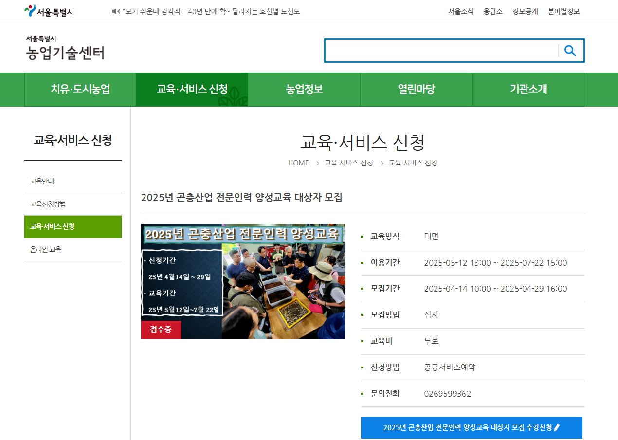This screenshot has width=618, height=440.
Task: Click the sidebar heading 교육·서비스 신청
Action: 73,141
